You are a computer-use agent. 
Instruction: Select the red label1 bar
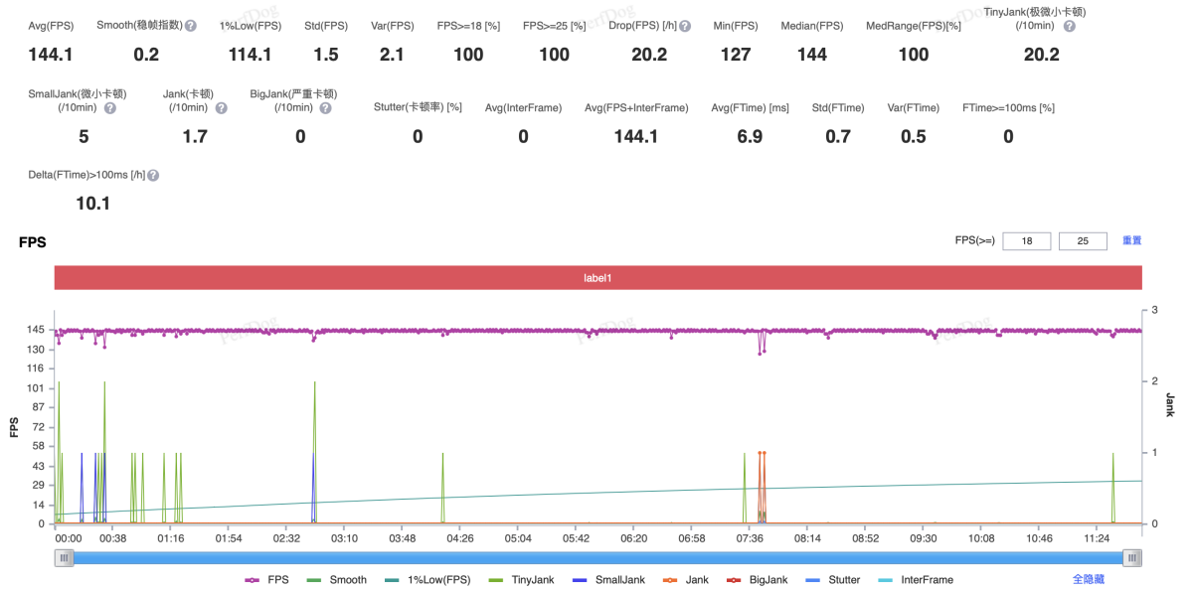point(597,279)
